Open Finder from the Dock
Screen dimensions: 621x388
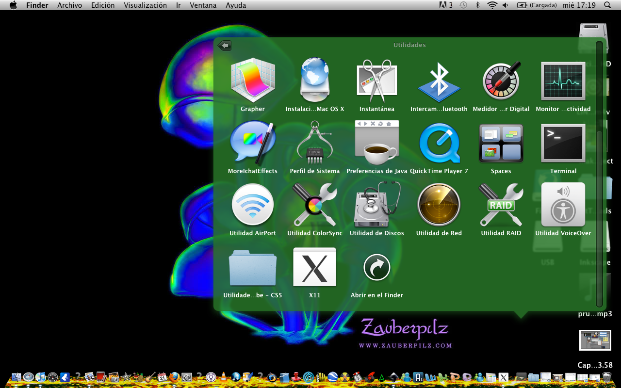tap(16, 377)
